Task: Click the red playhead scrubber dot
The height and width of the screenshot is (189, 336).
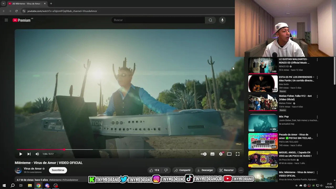Action: (64, 150)
